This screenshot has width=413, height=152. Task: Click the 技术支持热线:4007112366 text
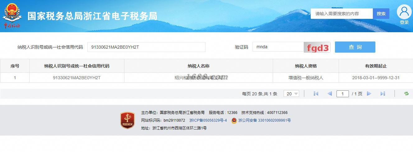click(264, 113)
